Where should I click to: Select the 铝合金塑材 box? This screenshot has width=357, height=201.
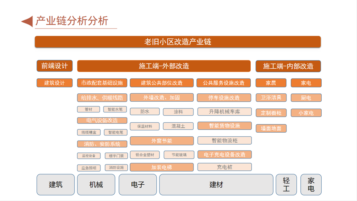click(x=145, y=155)
